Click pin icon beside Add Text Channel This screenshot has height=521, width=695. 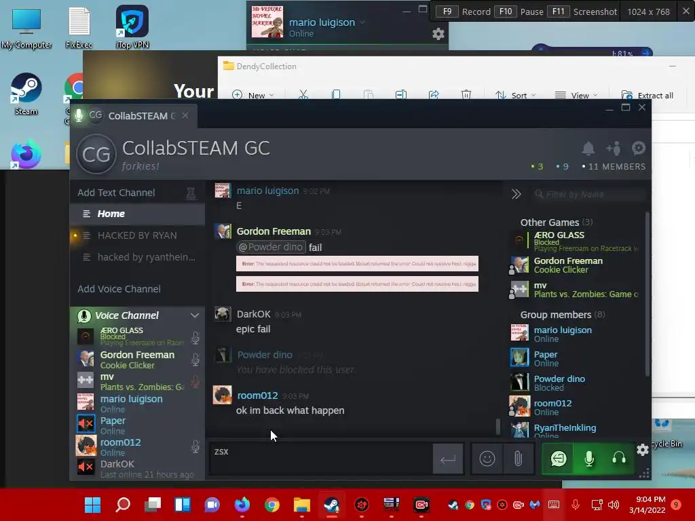pos(191,193)
